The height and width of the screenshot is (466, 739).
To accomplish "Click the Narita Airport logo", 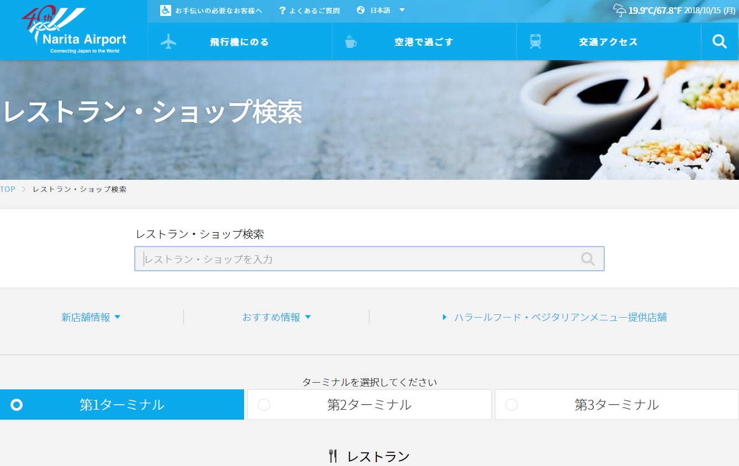I will point(74,31).
